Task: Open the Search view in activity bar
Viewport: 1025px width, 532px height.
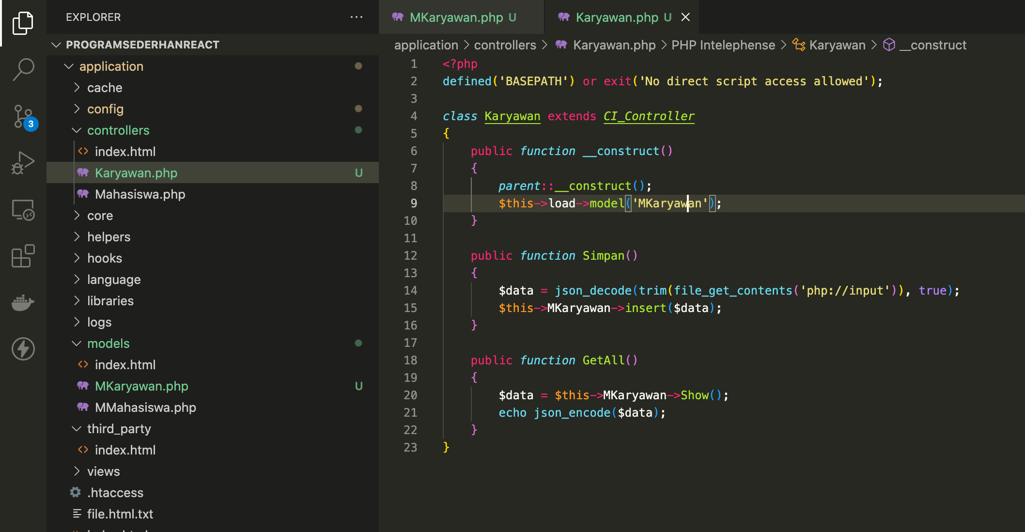Action: (x=23, y=69)
